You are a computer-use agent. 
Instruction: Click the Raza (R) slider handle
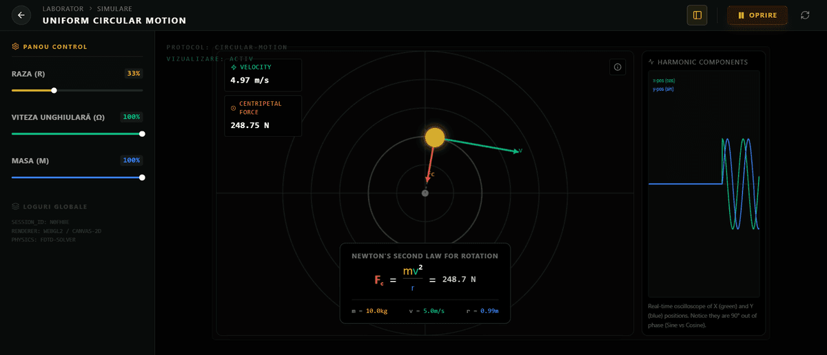pos(54,90)
